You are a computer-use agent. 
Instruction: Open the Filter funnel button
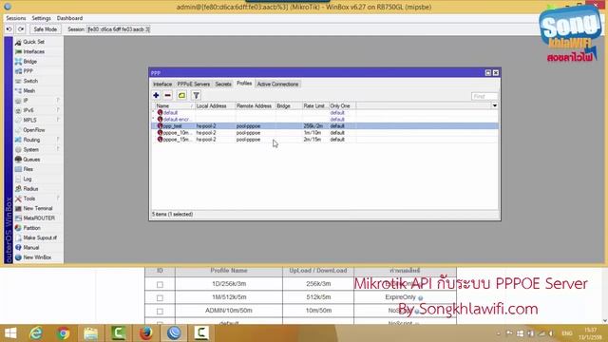tap(197, 95)
